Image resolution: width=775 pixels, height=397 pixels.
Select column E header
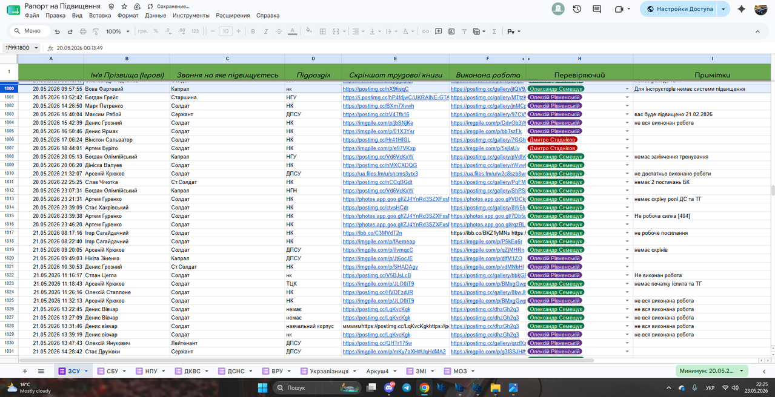pos(395,59)
